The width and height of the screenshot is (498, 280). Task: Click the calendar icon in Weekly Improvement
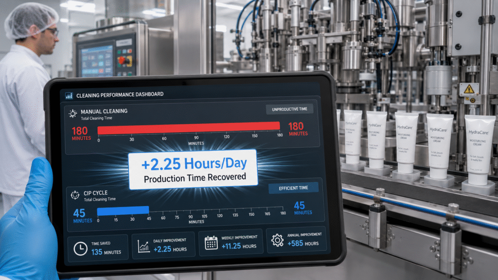211,243
